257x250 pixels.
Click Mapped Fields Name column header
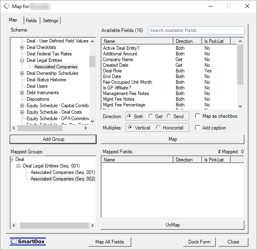(137, 160)
